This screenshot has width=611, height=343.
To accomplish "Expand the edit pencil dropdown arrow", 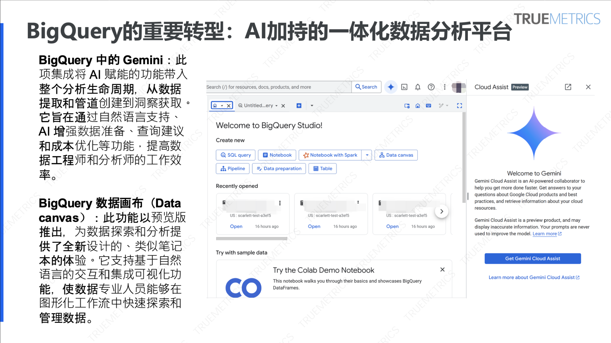I will [447, 106].
